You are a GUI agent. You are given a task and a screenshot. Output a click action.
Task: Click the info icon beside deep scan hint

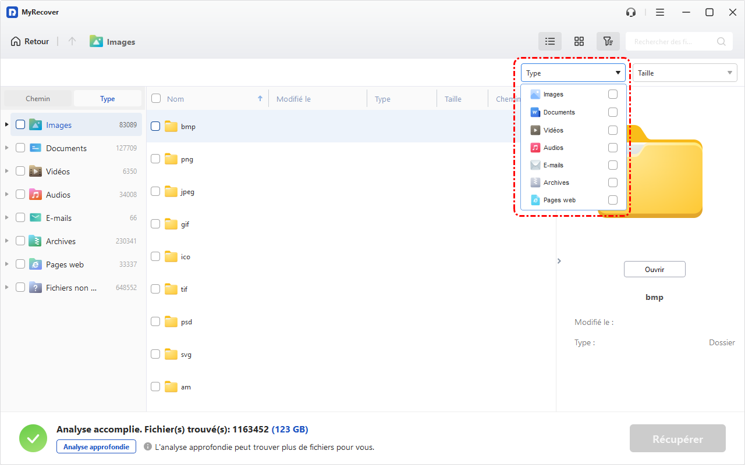click(x=148, y=447)
